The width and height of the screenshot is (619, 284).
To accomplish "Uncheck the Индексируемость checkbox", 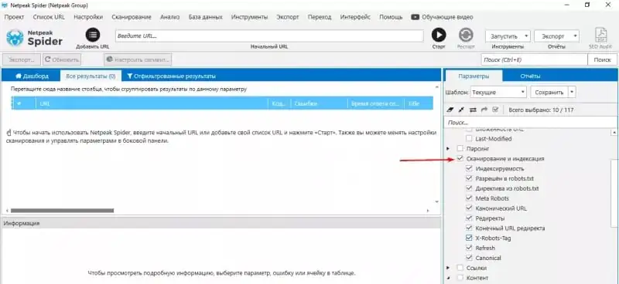I will [x=469, y=168].
